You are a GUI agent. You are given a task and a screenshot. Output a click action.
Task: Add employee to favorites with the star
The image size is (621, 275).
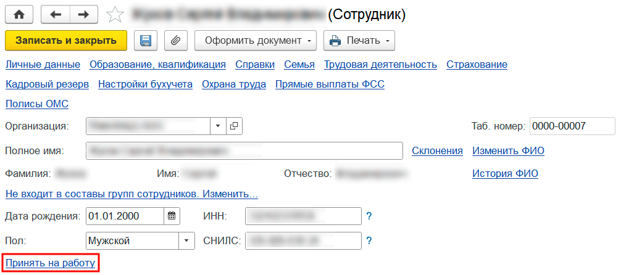[115, 14]
